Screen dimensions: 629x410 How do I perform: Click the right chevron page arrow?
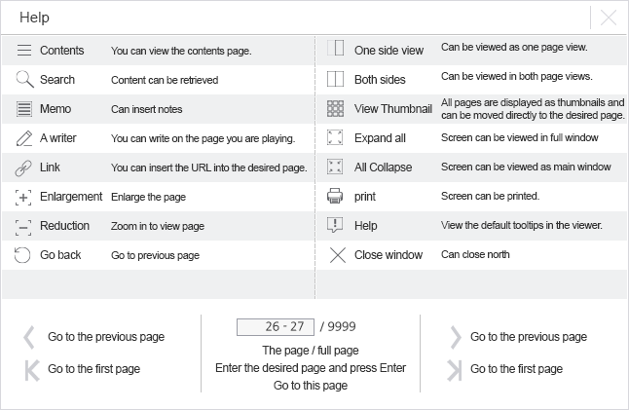click(455, 337)
